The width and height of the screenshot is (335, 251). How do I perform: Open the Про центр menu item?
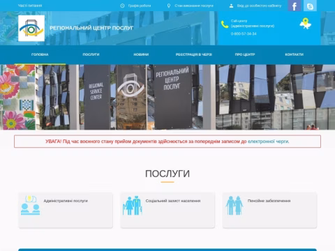pos(245,54)
